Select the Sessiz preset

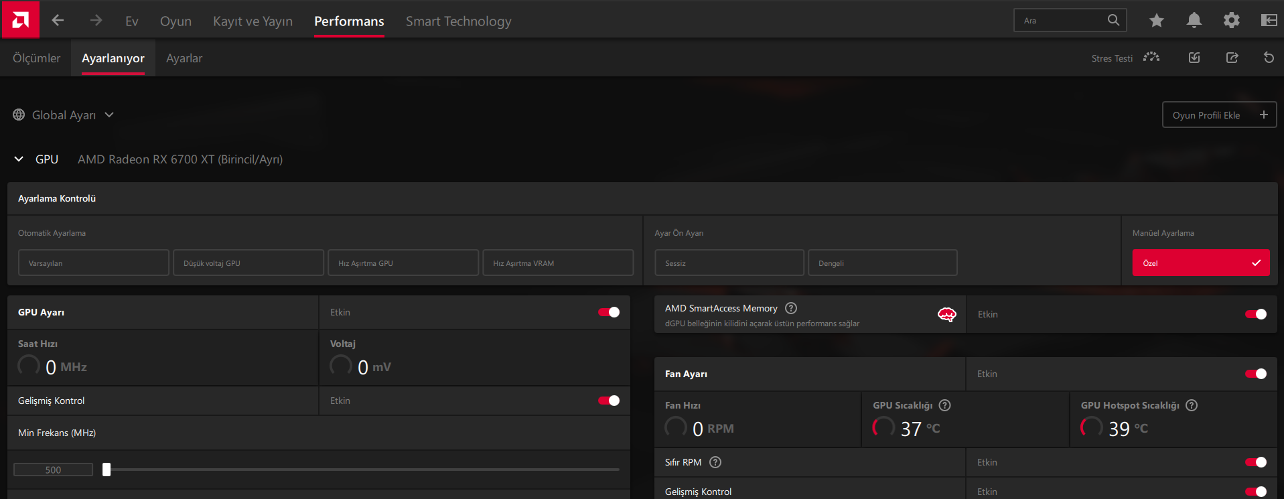[729, 263]
